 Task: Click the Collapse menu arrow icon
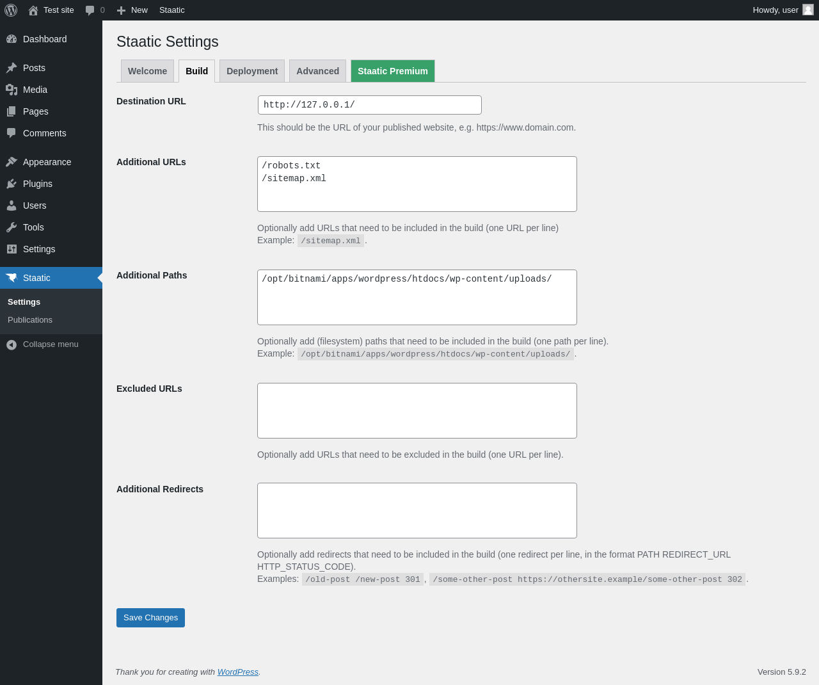click(x=12, y=344)
